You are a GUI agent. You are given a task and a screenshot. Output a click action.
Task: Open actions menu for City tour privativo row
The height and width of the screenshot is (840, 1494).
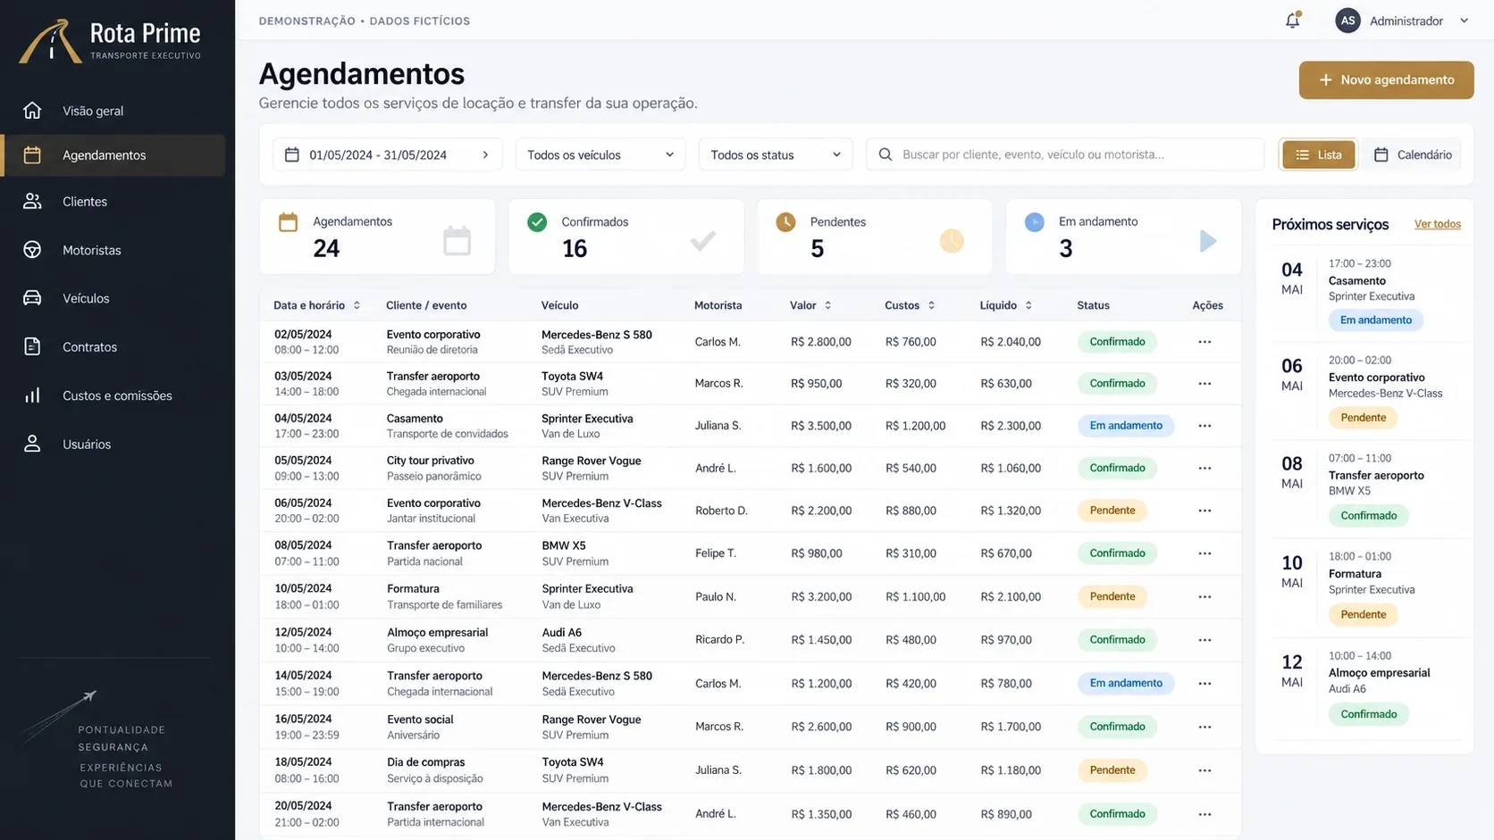[1204, 468]
